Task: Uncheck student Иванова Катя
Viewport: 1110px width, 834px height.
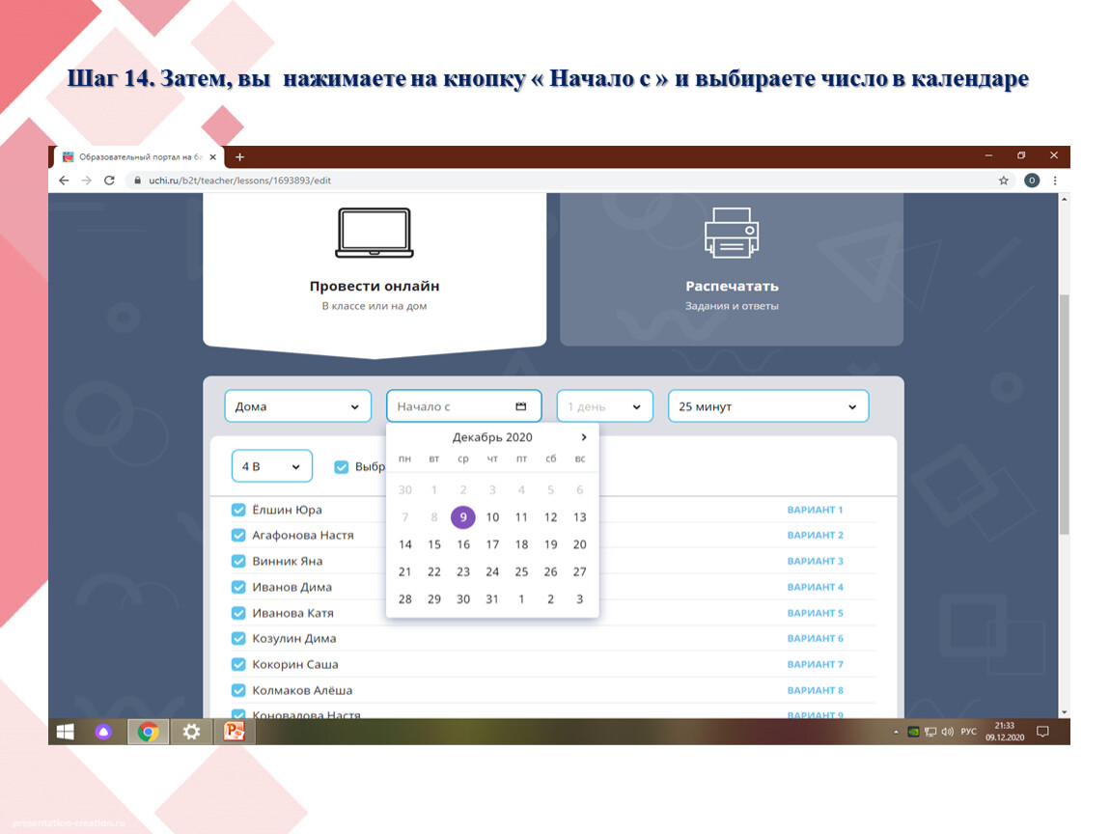Action: coord(238,613)
